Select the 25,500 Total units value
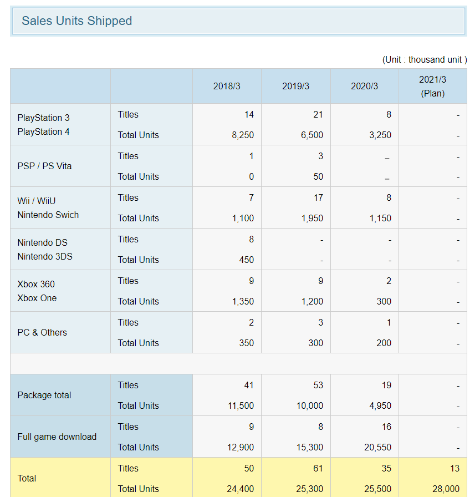This screenshot has height=497, width=475. (378, 489)
